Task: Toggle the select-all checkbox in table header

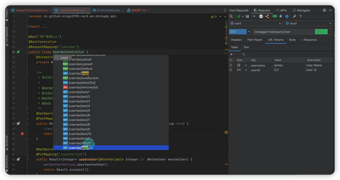Action: click(231, 60)
